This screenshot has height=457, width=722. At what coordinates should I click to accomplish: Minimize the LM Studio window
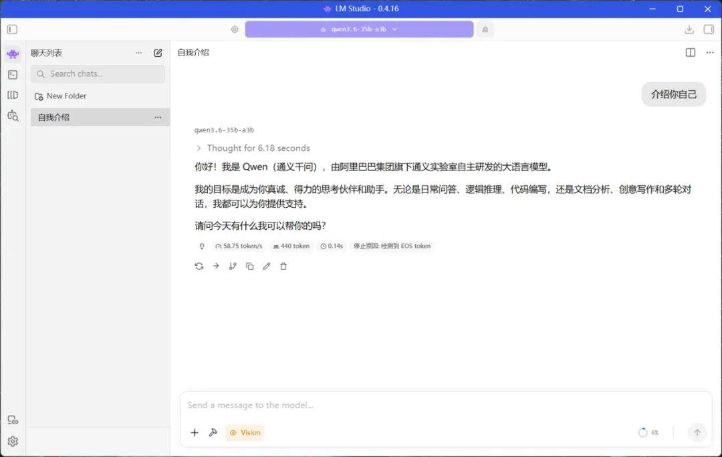tap(652, 9)
